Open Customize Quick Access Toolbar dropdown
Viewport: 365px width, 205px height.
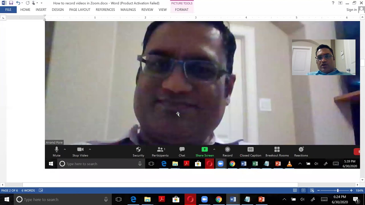point(42,3)
